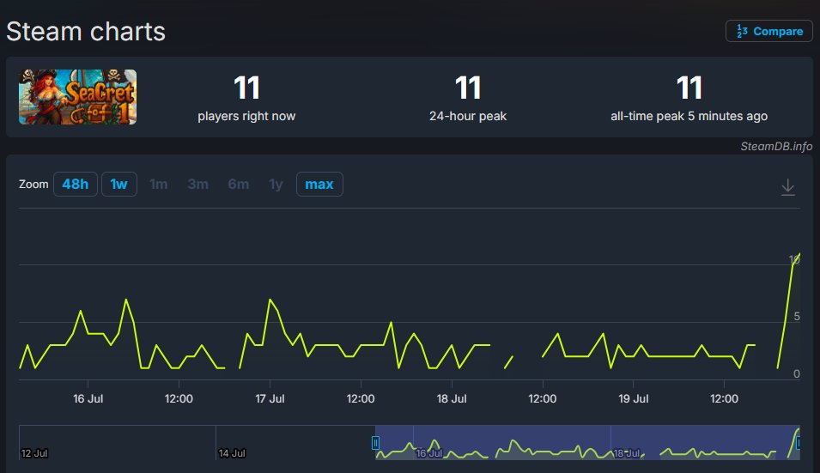Screen dimensions: 820x473
Task: Click the SeaCret of 1 game thumbnail
Action: [x=78, y=97]
